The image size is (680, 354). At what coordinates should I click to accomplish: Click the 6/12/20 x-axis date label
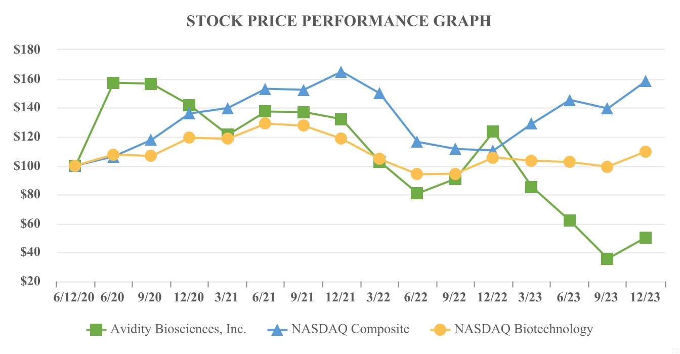click(74, 297)
